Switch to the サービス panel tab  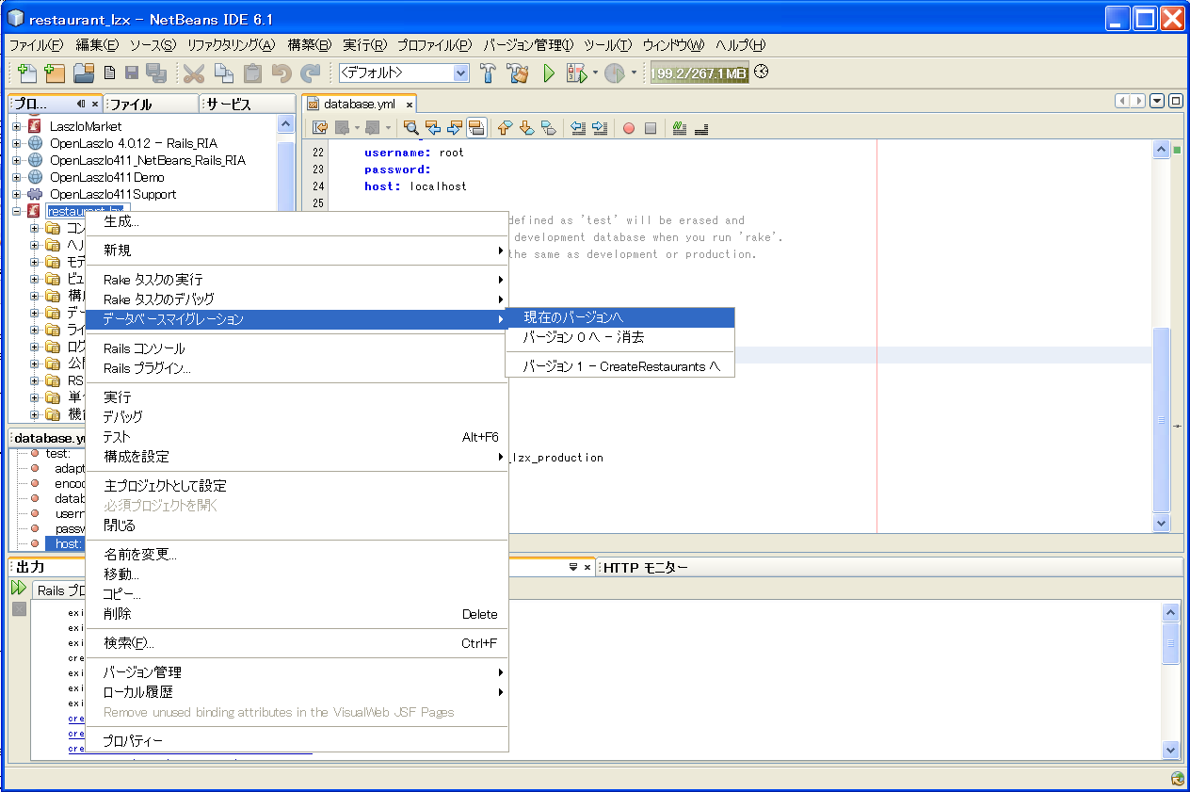[x=247, y=104]
